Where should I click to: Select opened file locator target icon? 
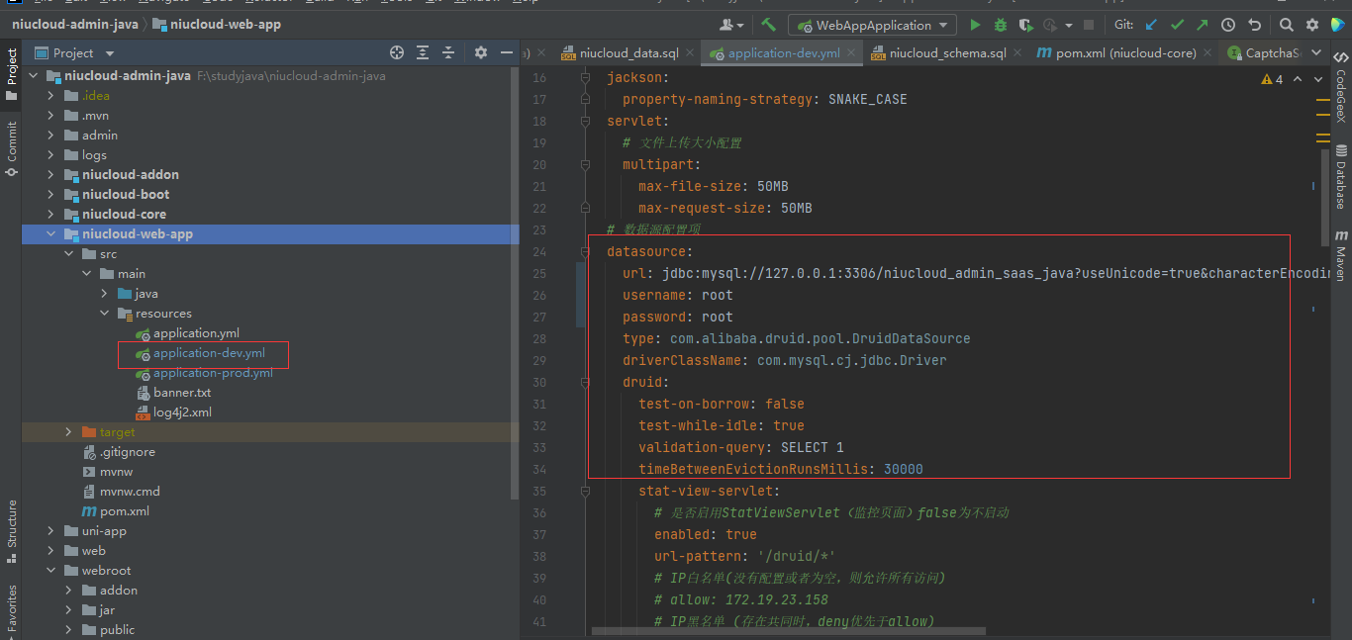(x=397, y=52)
